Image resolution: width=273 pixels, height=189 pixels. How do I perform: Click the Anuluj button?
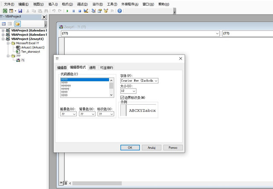coord(151,148)
